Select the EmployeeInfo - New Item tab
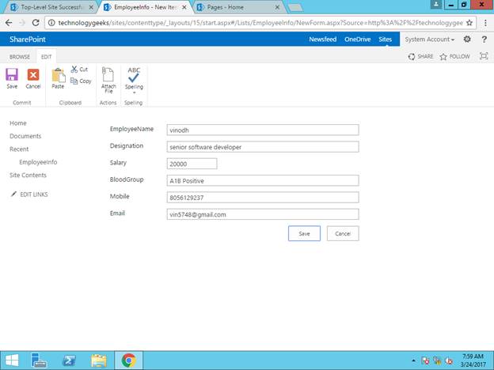The image size is (494, 370). coord(143,7)
